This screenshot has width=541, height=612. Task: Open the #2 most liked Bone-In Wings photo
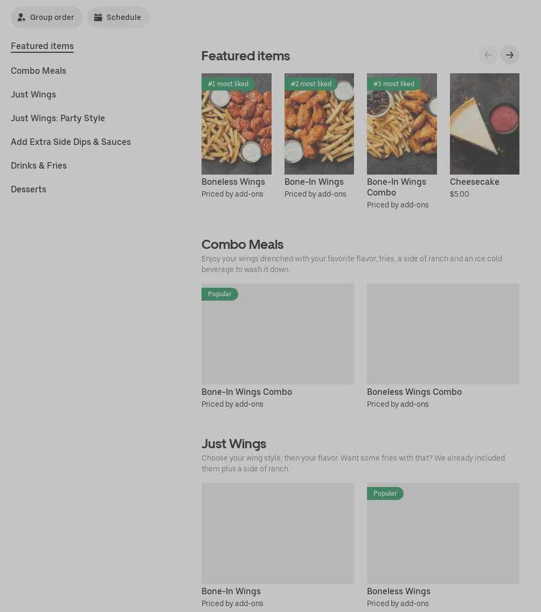(x=319, y=124)
